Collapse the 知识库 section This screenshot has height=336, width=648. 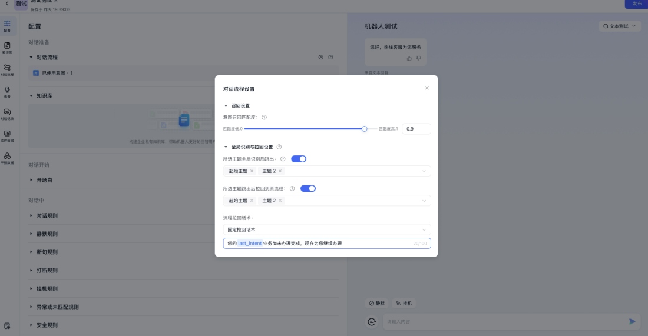31,95
